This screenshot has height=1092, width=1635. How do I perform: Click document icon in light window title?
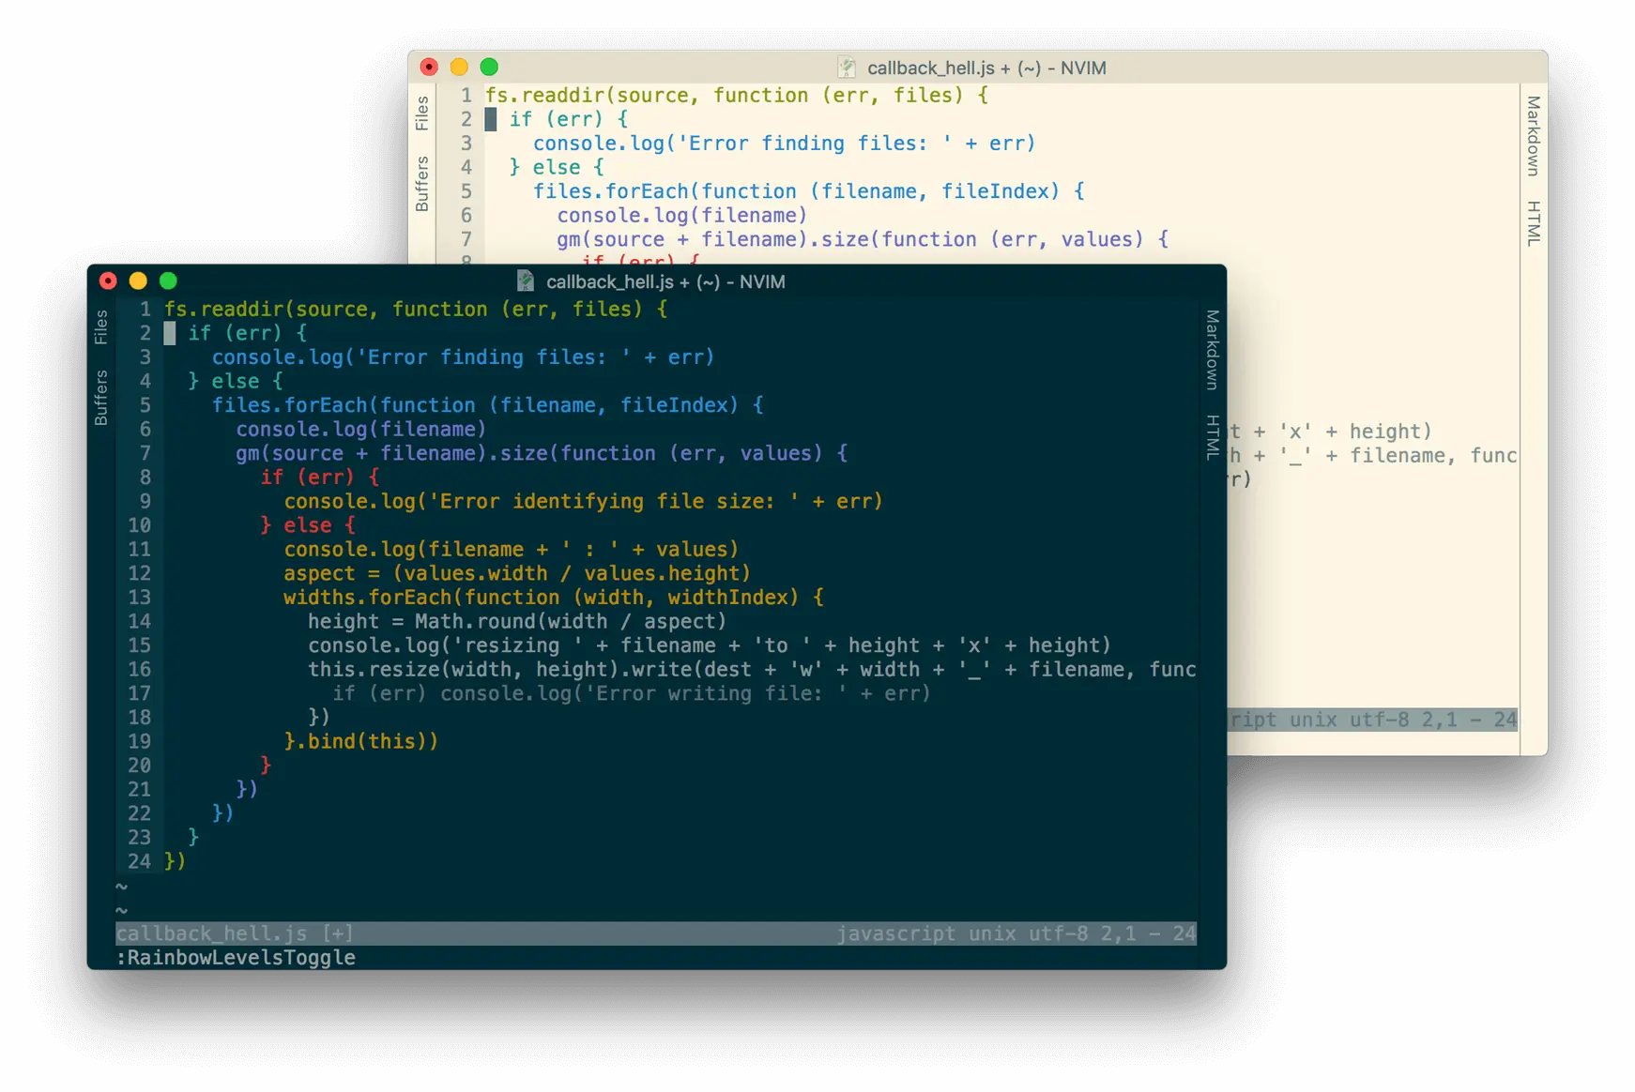pos(847,67)
